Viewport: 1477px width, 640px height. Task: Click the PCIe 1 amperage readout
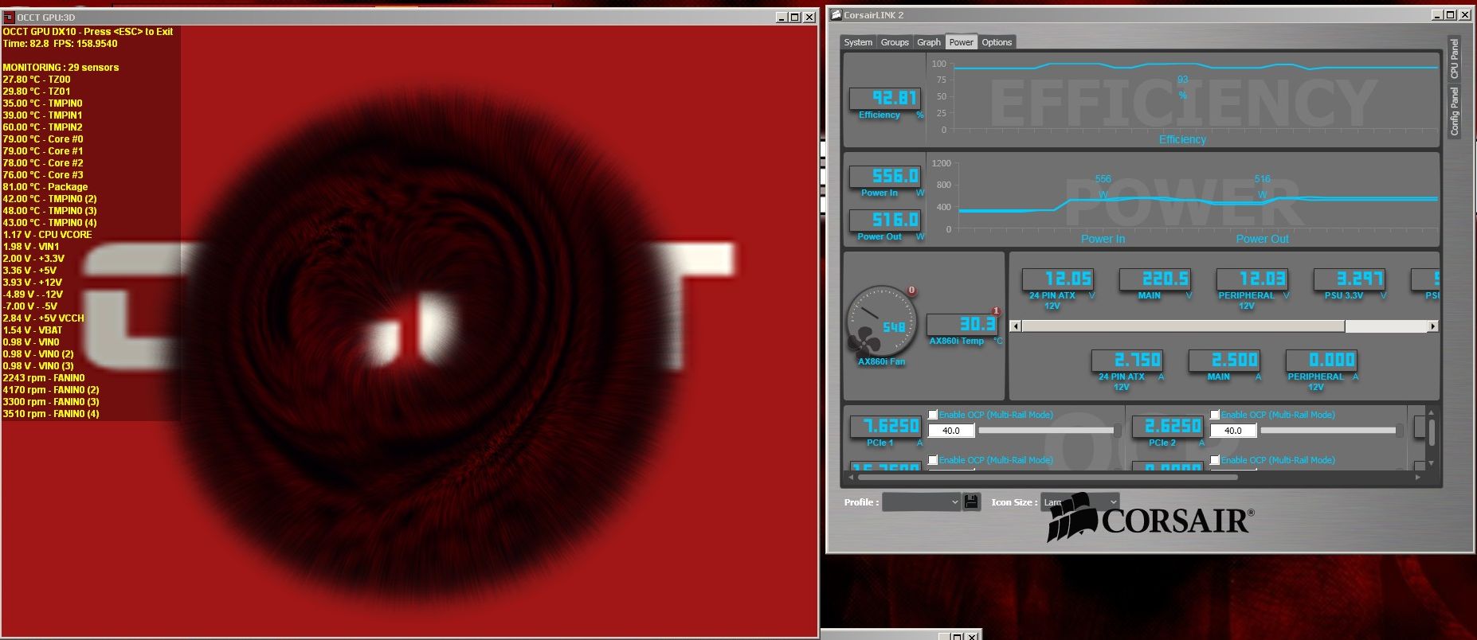coord(884,427)
